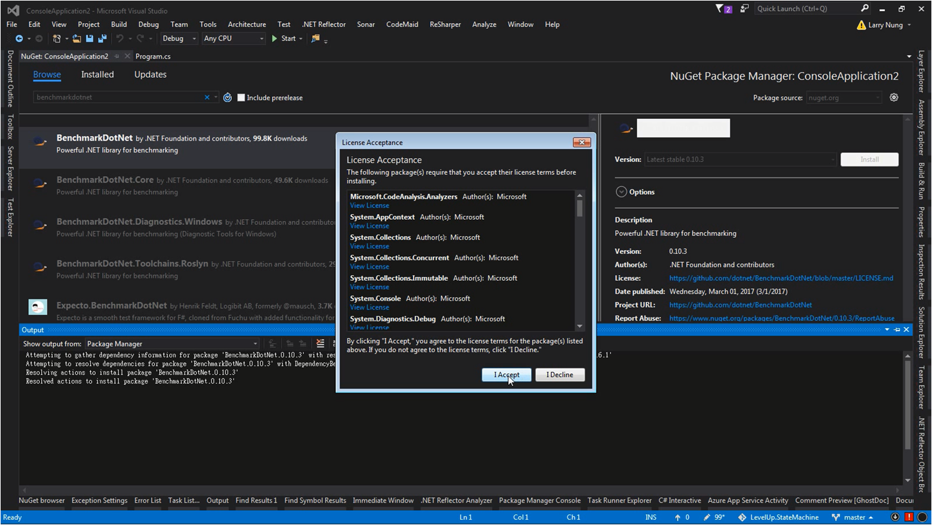Click the Clear All output icon

[x=321, y=344]
